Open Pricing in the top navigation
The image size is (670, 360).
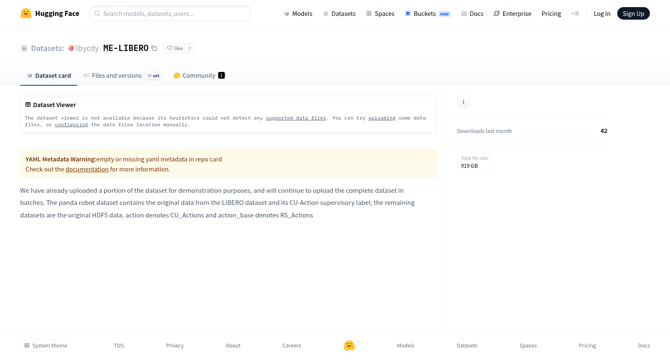coord(551,13)
